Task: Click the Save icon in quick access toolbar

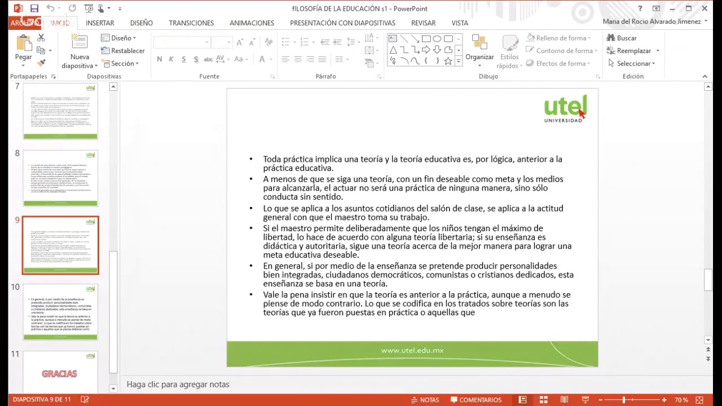Action: coord(34,8)
